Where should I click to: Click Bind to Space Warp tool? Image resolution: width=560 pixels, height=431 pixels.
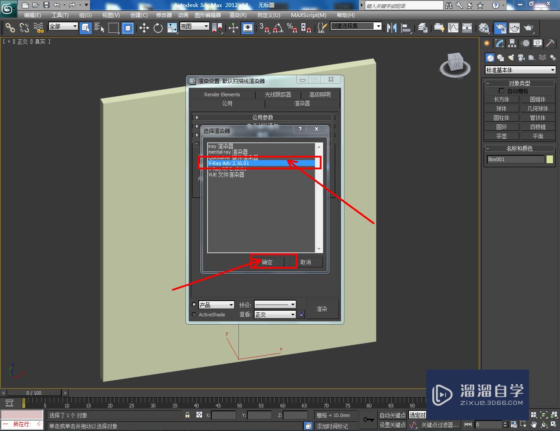pos(39,28)
